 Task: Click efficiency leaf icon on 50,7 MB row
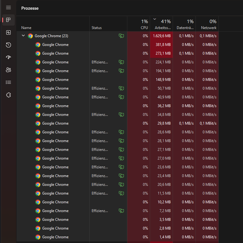121,88
